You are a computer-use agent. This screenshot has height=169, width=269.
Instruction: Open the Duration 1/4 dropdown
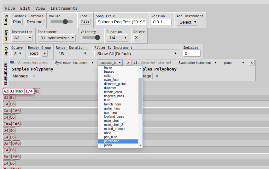coord(117,38)
